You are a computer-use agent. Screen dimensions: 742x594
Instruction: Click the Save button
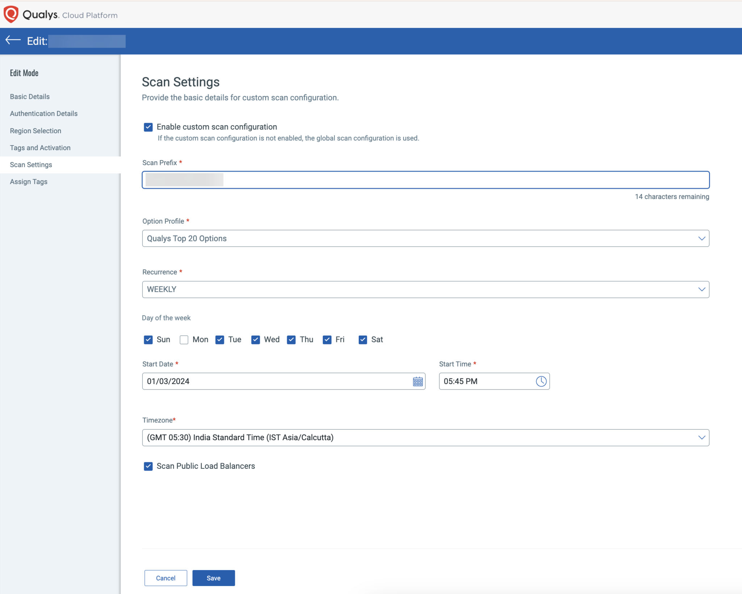[213, 578]
